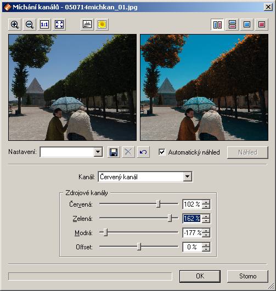
Task: Save current settings with floppy icon
Action: click(x=114, y=152)
